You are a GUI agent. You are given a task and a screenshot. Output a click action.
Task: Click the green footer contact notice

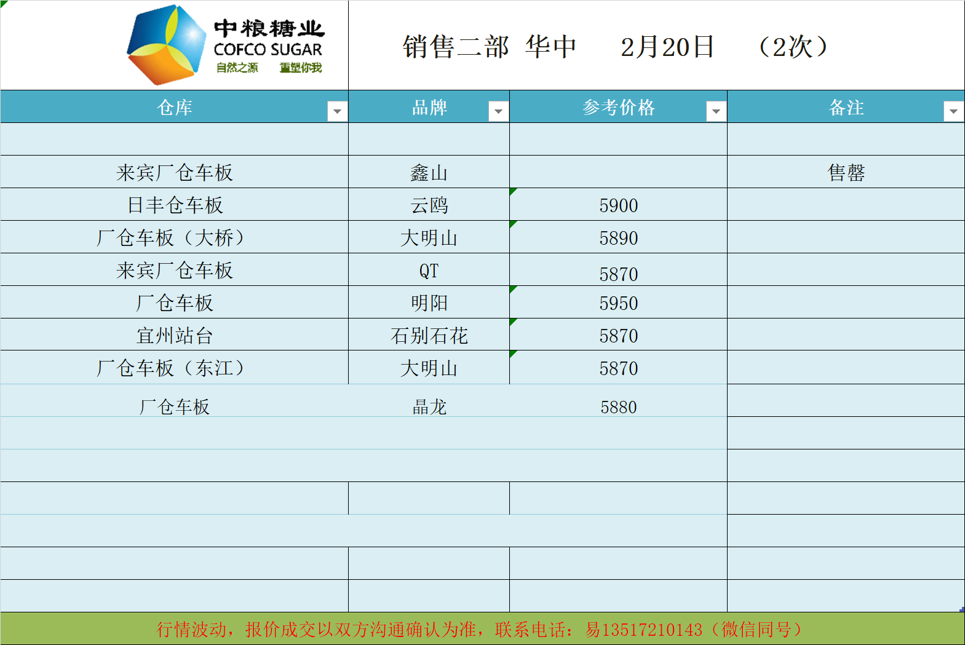[x=482, y=629]
